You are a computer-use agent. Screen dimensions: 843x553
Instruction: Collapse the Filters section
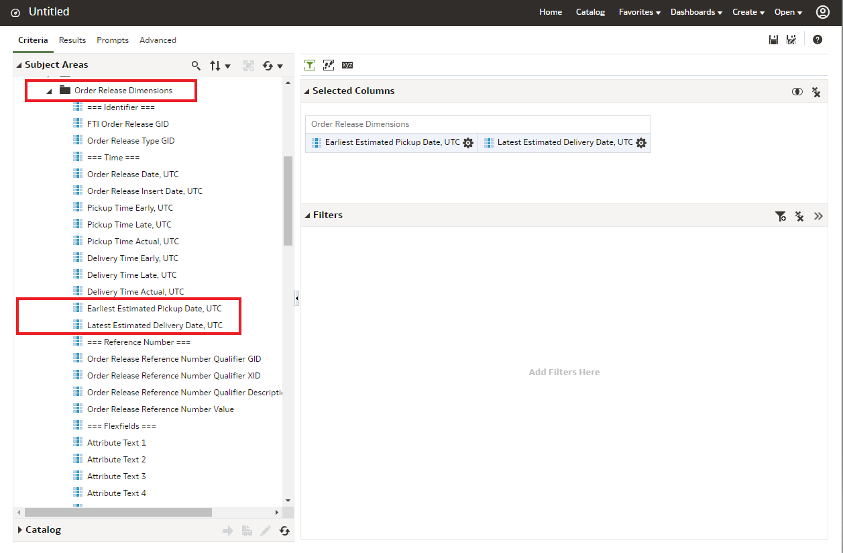point(306,215)
